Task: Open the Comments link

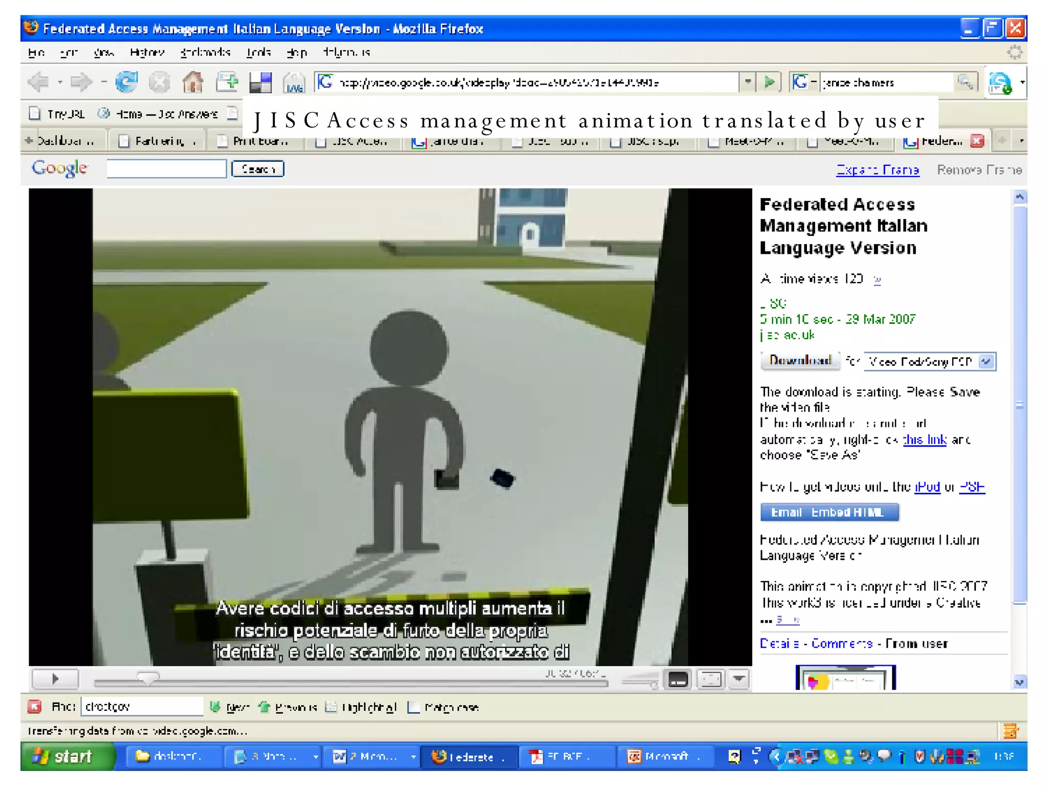Action: point(842,643)
